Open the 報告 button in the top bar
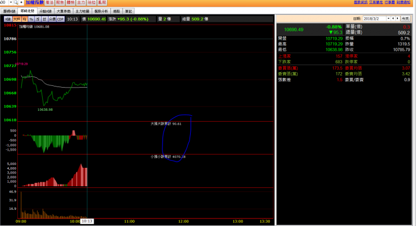Screen dimensions: 416x226 pos(60,2)
